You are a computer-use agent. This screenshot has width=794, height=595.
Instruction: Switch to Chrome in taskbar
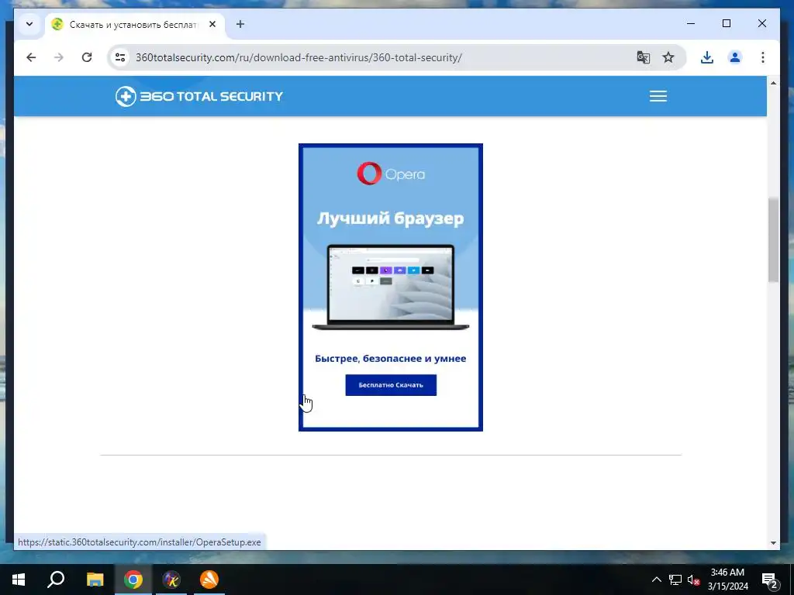pos(133,580)
